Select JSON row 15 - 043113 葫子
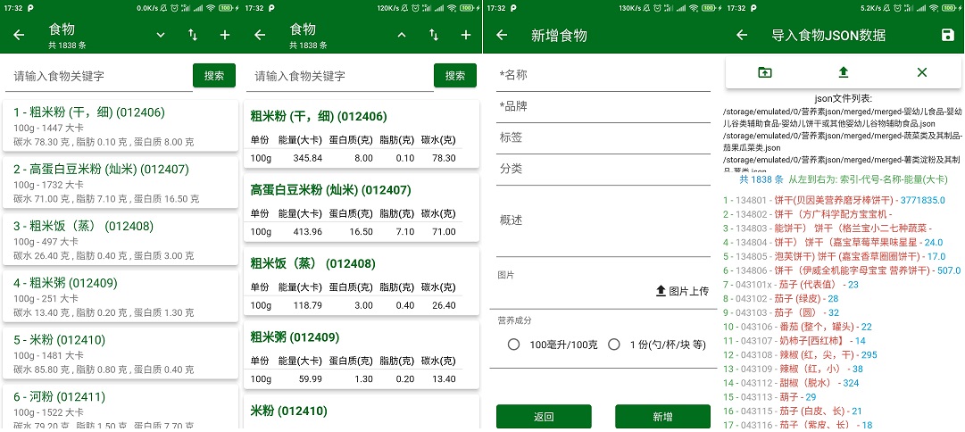Screen dimensions: 965x432 pos(770,397)
